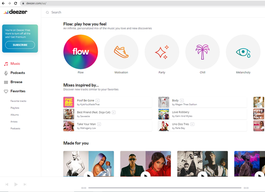Go back with browser back arrow

(x=3, y=3)
